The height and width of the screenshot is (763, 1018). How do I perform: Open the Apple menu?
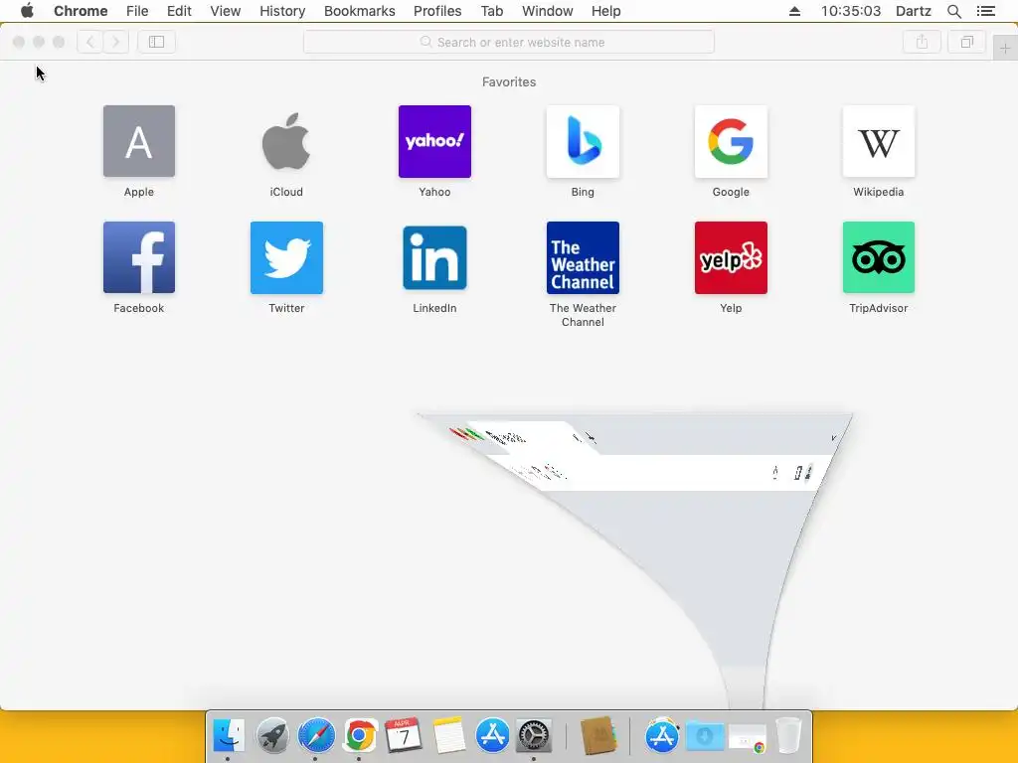pyautogui.click(x=27, y=11)
